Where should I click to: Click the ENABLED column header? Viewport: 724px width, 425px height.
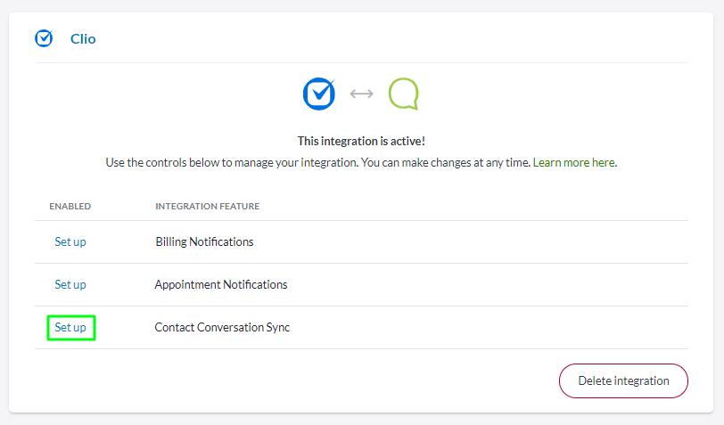coord(70,207)
